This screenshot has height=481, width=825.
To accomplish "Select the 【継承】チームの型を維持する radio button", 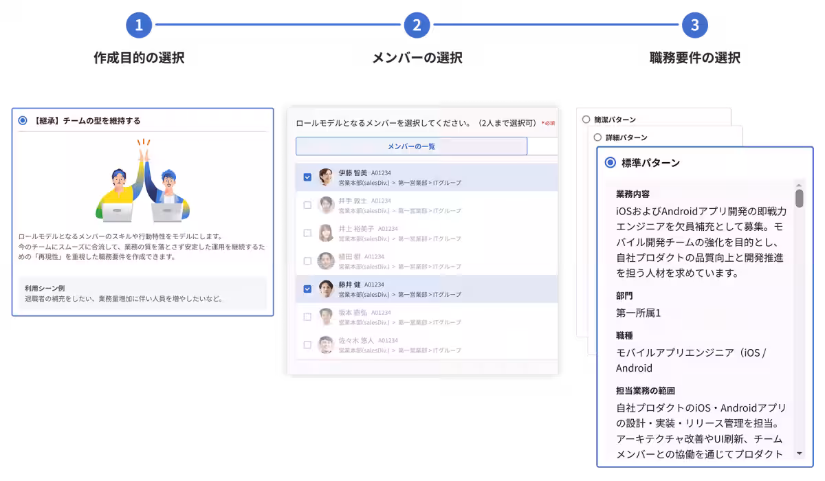I will [23, 120].
